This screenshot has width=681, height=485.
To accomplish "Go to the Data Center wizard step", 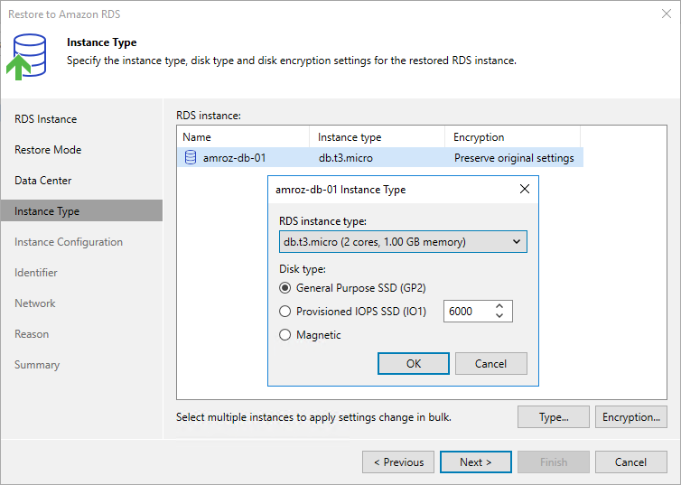I will tap(43, 181).
